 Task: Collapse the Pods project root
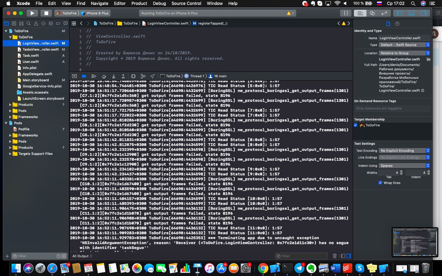pos(6,123)
